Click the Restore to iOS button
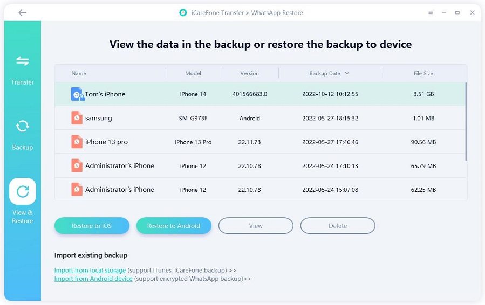The width and height of the screenshot is (485, 305). click(x=92, y=226)
